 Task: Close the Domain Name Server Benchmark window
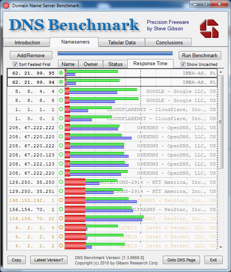click(x=219, y=4)
